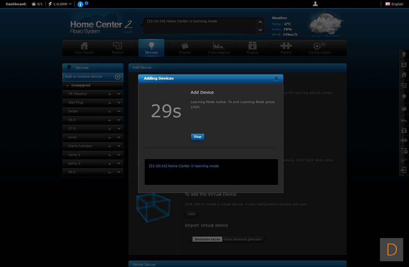Select the Lamp 1 device
Image resolution: width=409 pixels, height=267 pixels.
(74, 155)
